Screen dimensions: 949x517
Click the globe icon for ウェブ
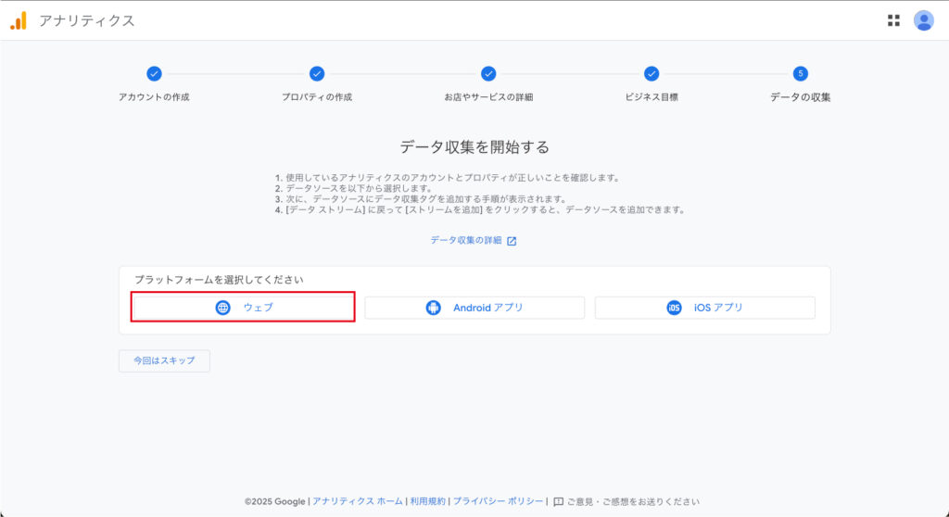222,308
